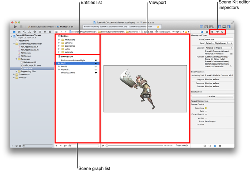This screenshot has height=171, width=250.
Task: Open the Code Snippet library braces icon
Action: click(210, 146)
